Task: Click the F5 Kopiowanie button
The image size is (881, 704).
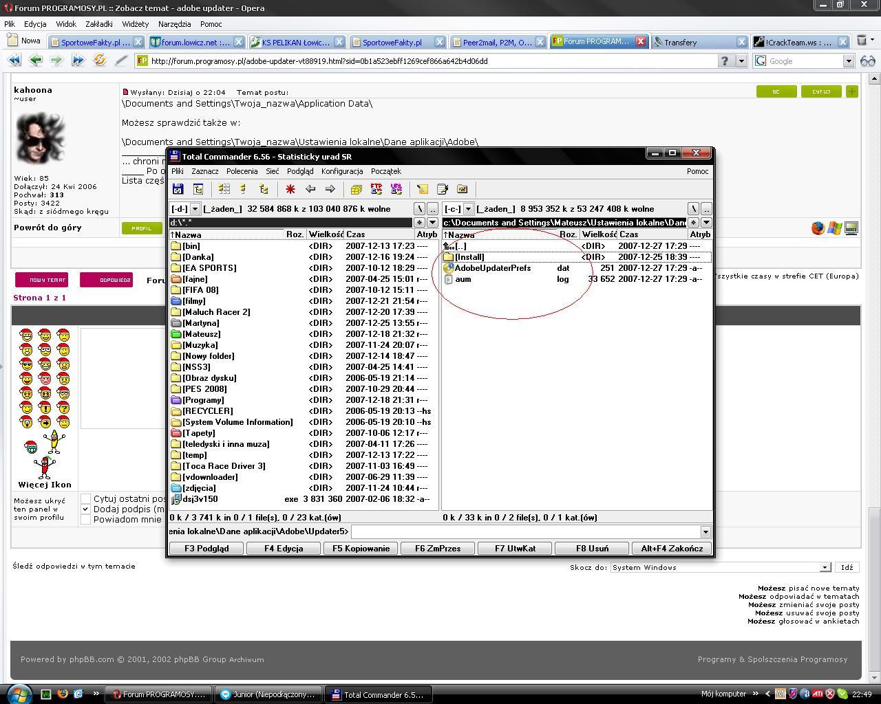Action: (361, 549)
